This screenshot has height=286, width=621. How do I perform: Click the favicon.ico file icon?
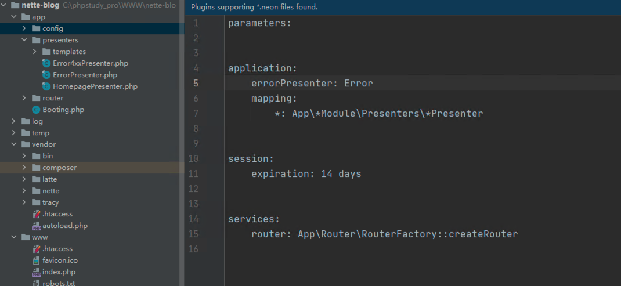pos(36,260)
